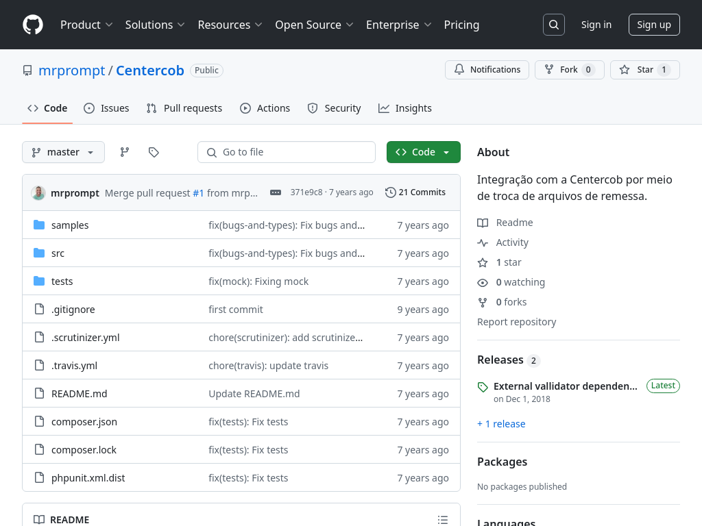Expand the Enterprise menu
702x526 pixels.
coord(399,25)
